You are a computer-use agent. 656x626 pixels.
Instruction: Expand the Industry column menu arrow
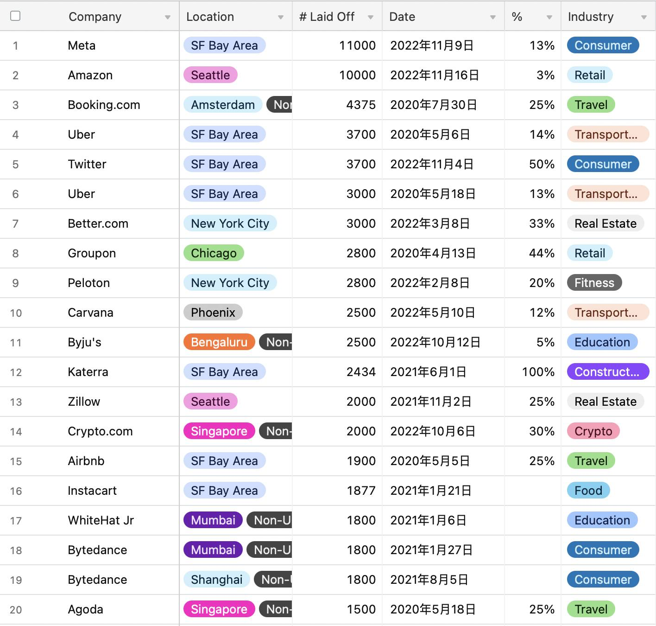(x=643, y=17)
